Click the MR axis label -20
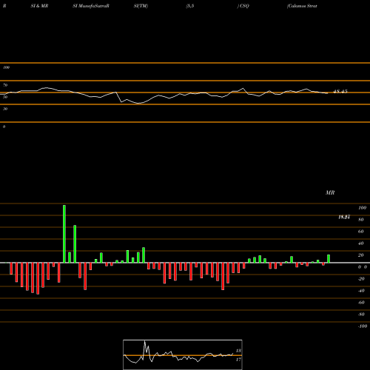The width and height of the screenshot is (370, 370). pos(361,279)
